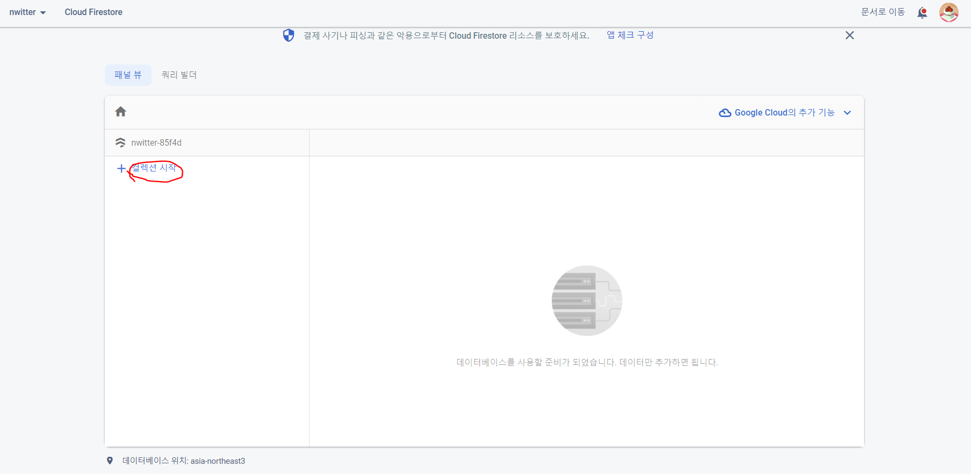Open the nwitter project dropdown
The image size is (971, 474).
click(27, 12)
